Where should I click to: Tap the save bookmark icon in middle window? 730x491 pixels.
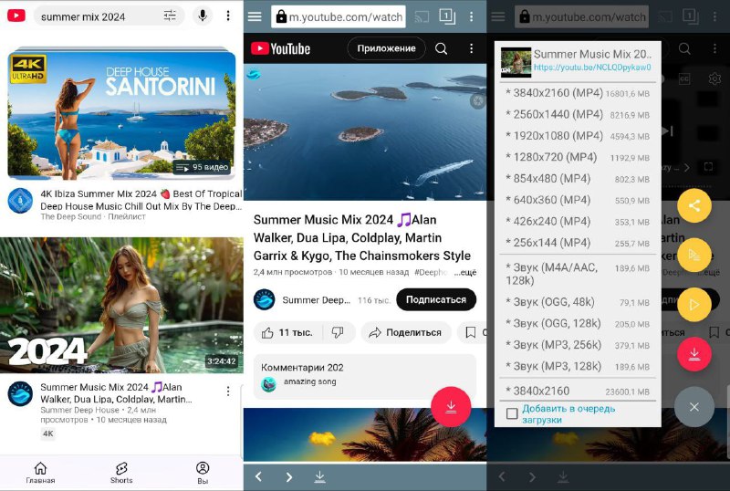click(471, 332)
